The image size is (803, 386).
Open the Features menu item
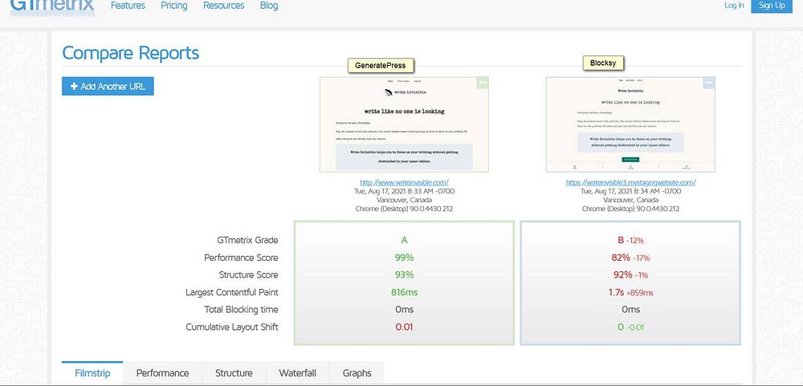pyautogui.click(x=128, y=6)
